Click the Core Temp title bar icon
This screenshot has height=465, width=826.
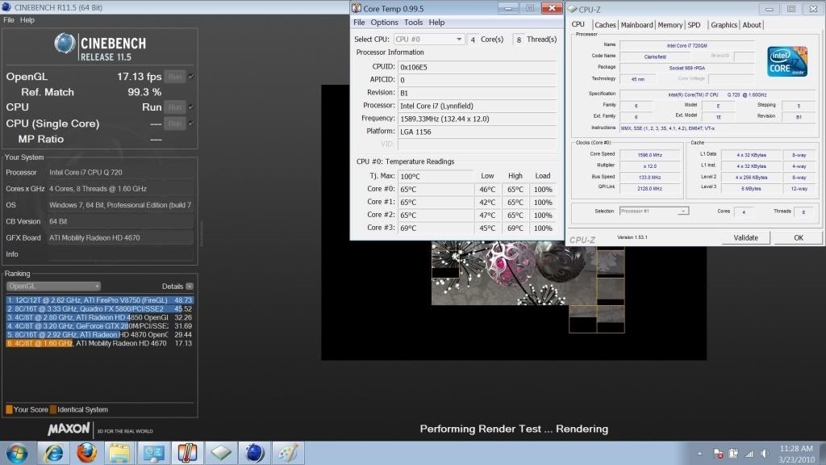357,8
